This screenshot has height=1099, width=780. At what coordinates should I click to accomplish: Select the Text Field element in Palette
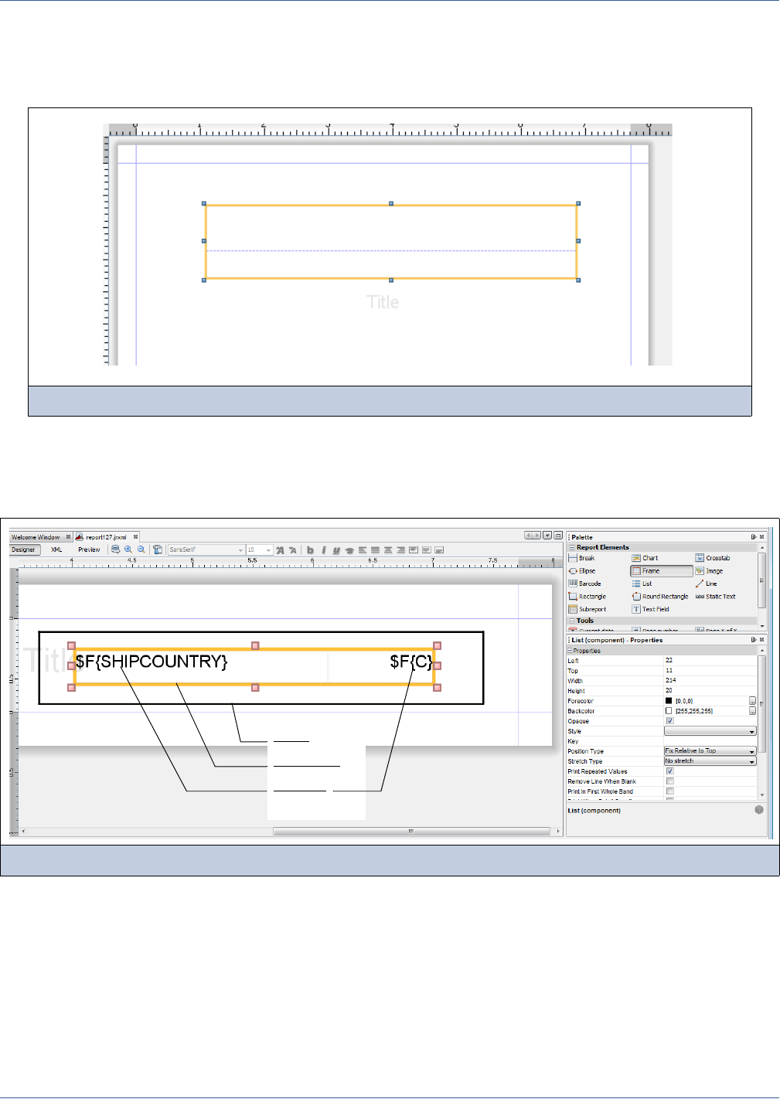coord(650,609)
